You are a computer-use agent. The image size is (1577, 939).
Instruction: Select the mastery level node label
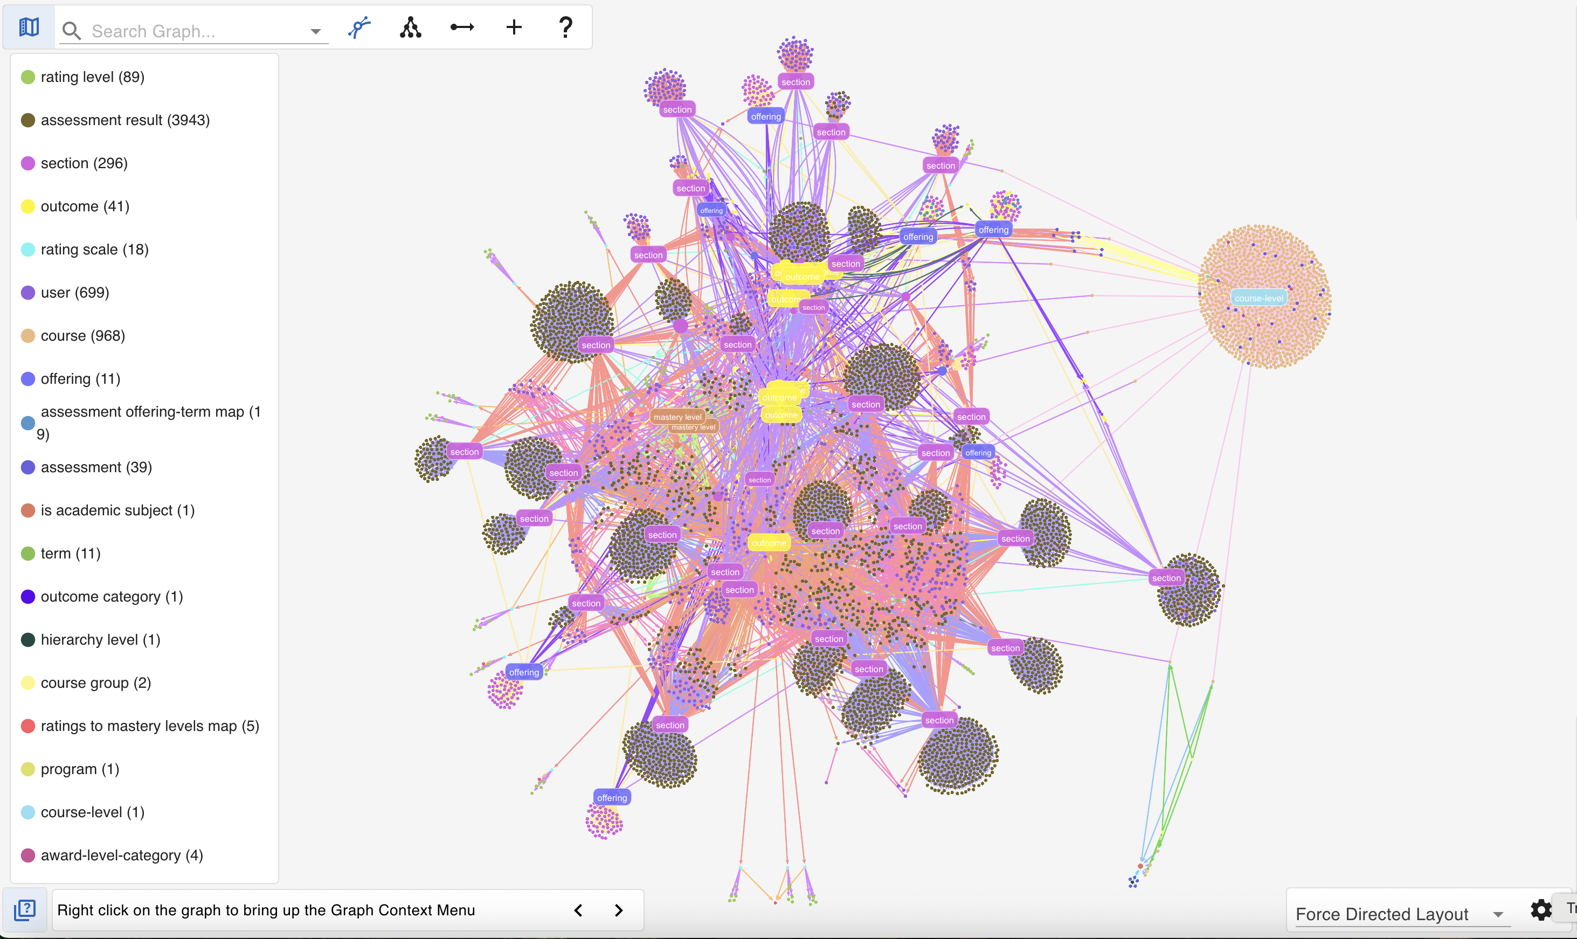[677, 417]
